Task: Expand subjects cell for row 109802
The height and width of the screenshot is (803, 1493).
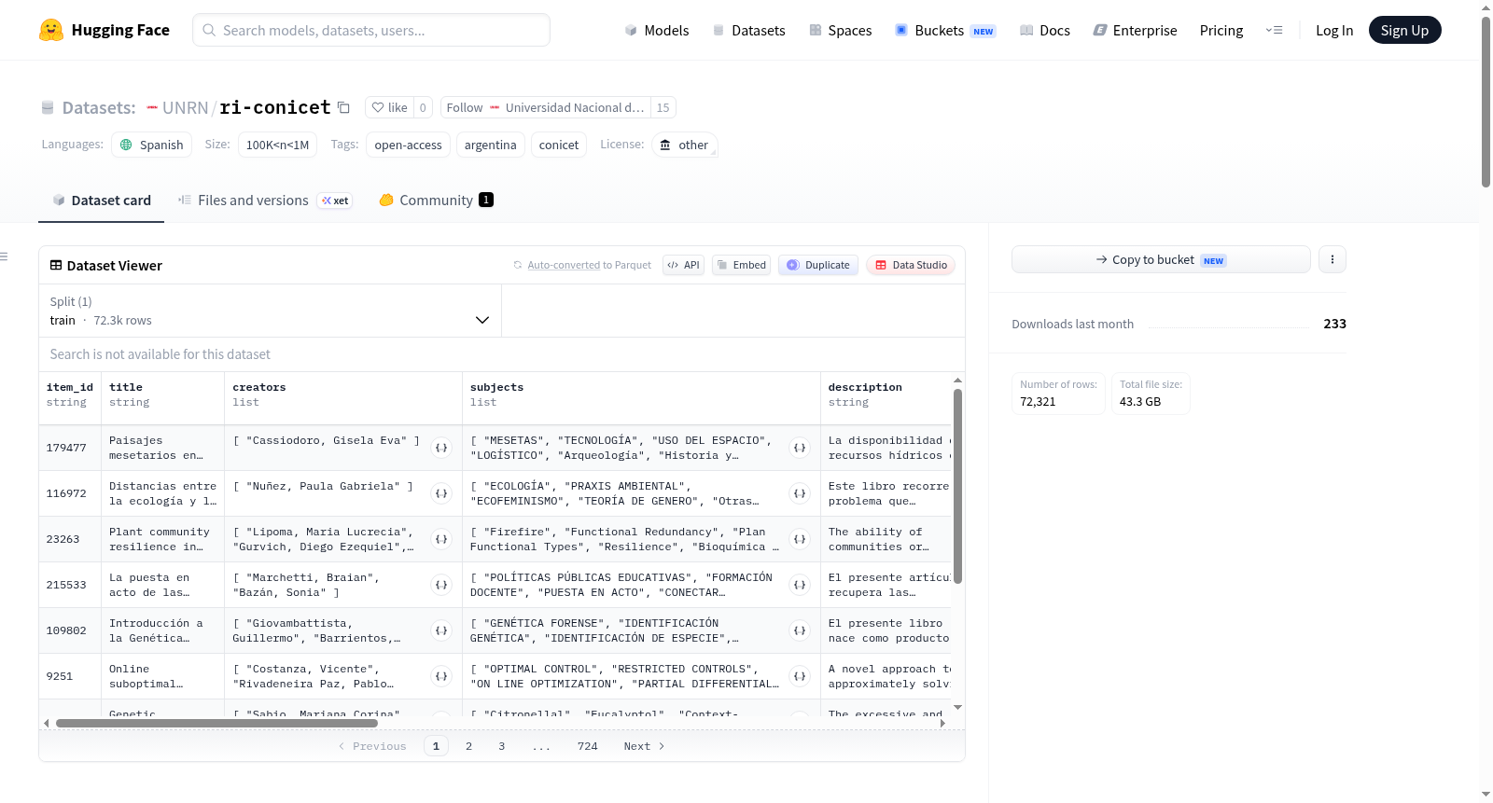Action: 800,630
